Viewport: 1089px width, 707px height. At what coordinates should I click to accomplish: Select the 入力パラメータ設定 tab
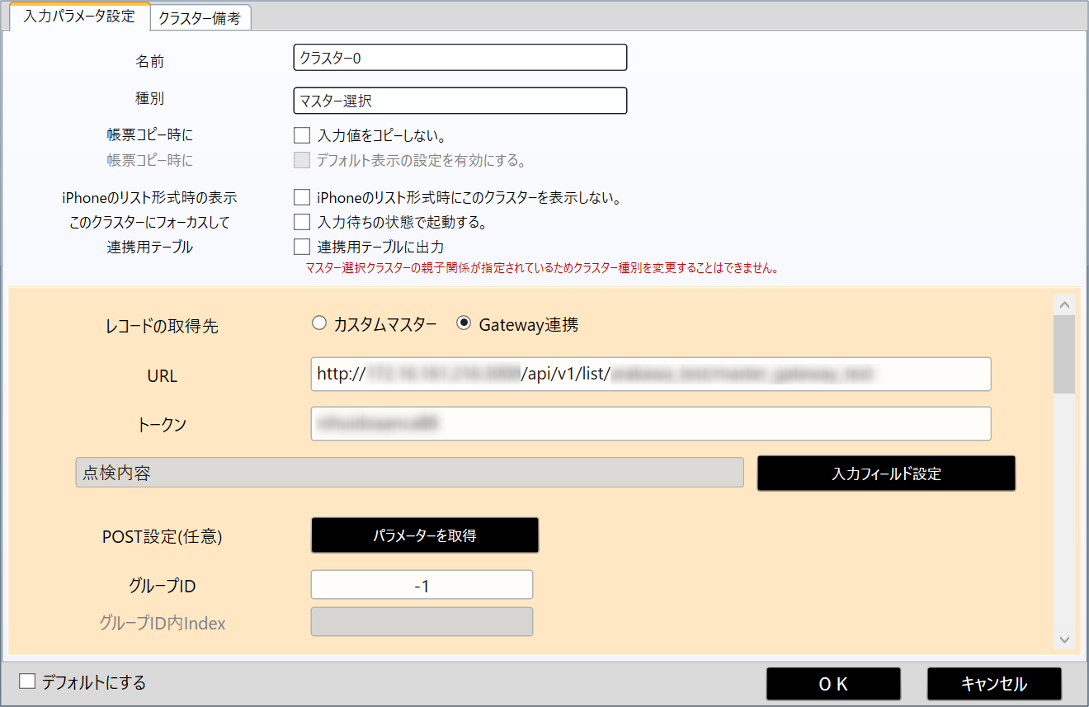pos(79,16)
